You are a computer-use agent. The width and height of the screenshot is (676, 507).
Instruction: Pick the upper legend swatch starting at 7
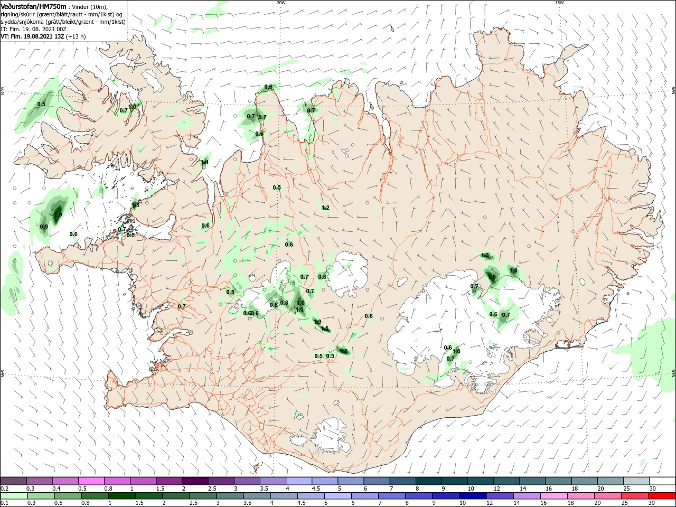point(402,481)
